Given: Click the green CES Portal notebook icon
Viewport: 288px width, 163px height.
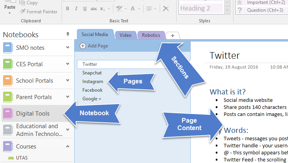Looking at the screenshot, I should [x=8, y=64].
